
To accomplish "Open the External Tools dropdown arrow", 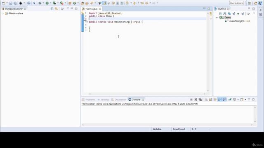I will click(x=65, y=3).
